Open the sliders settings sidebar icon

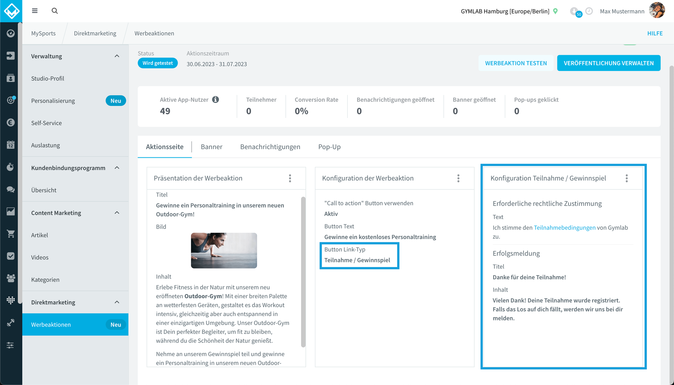click(11, 345)
